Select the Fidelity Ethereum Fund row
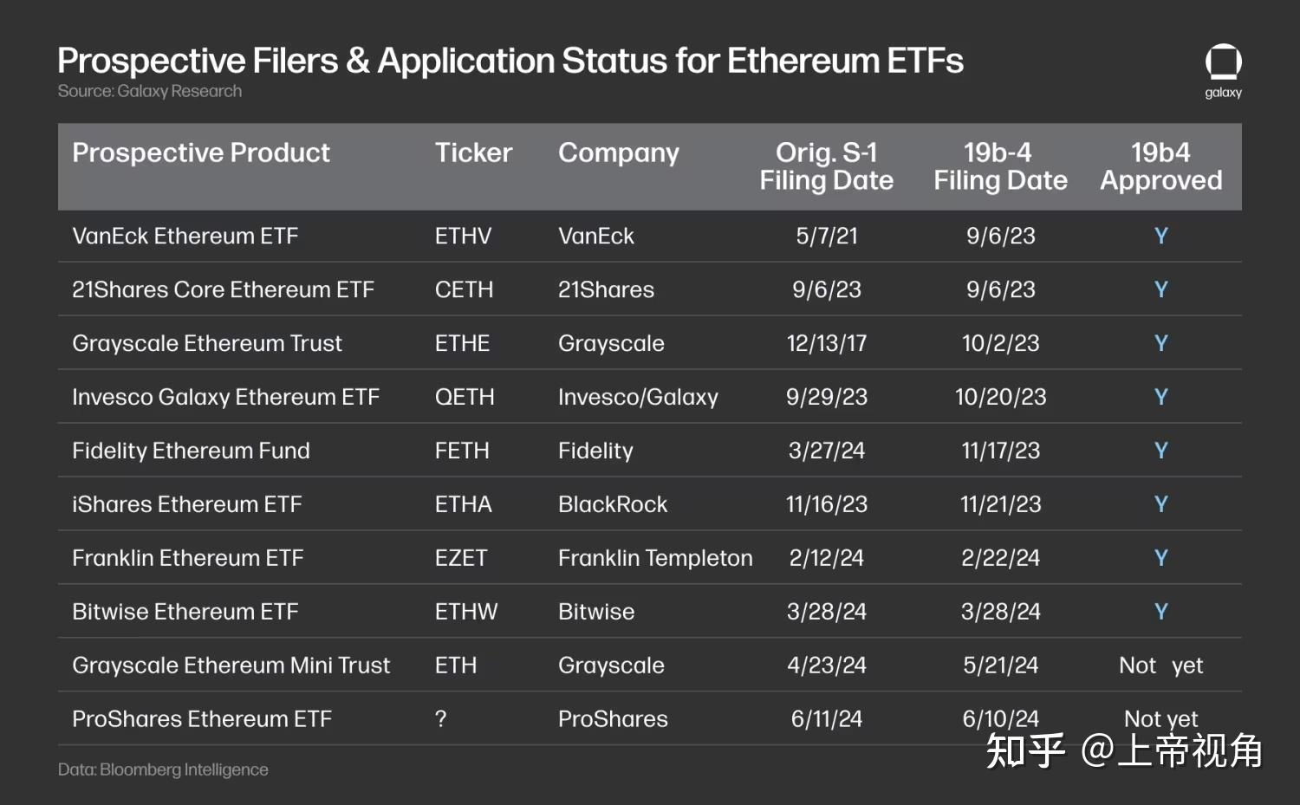 [650, 451]
